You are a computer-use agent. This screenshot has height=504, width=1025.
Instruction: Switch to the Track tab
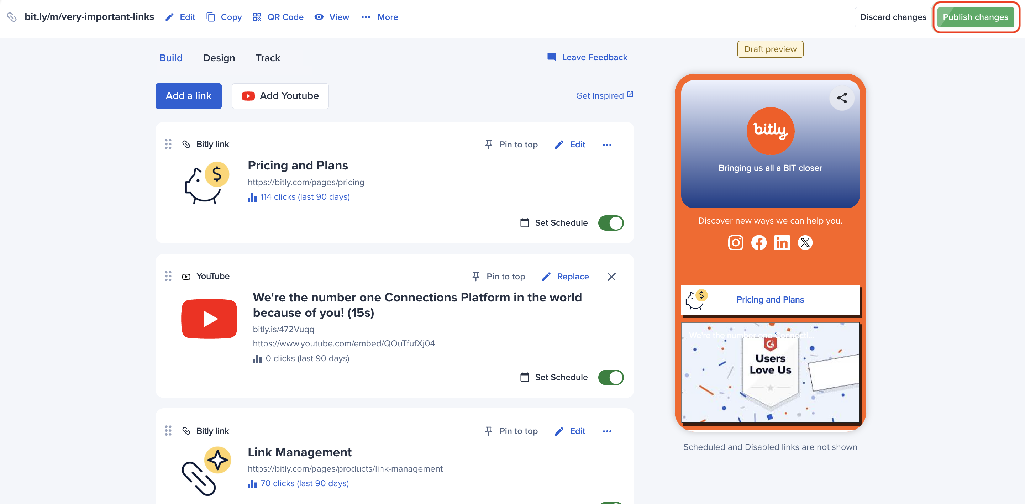pos(268,58)
